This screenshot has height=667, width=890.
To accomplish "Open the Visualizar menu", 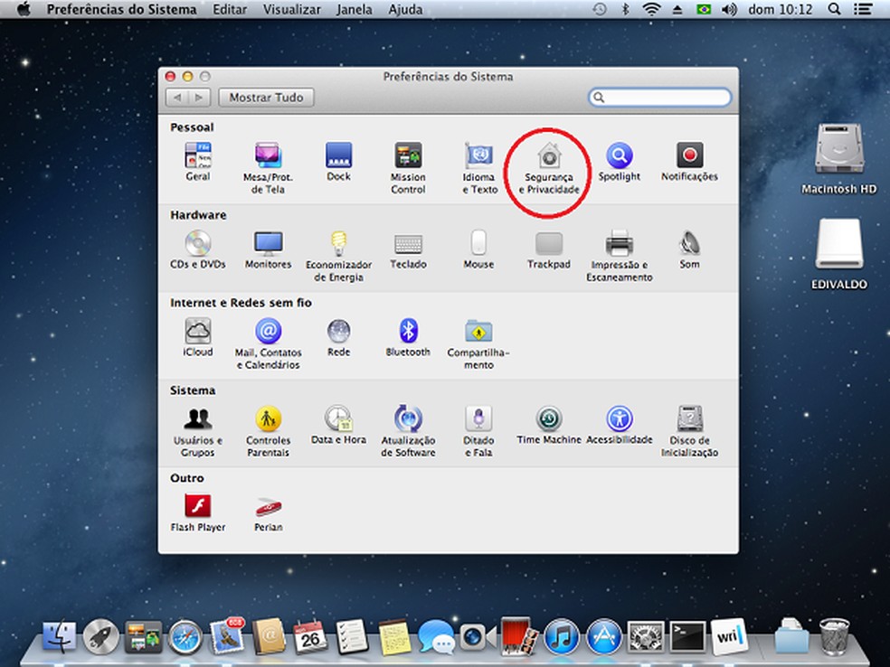I will pyautogui.click(x=292, y=10).
